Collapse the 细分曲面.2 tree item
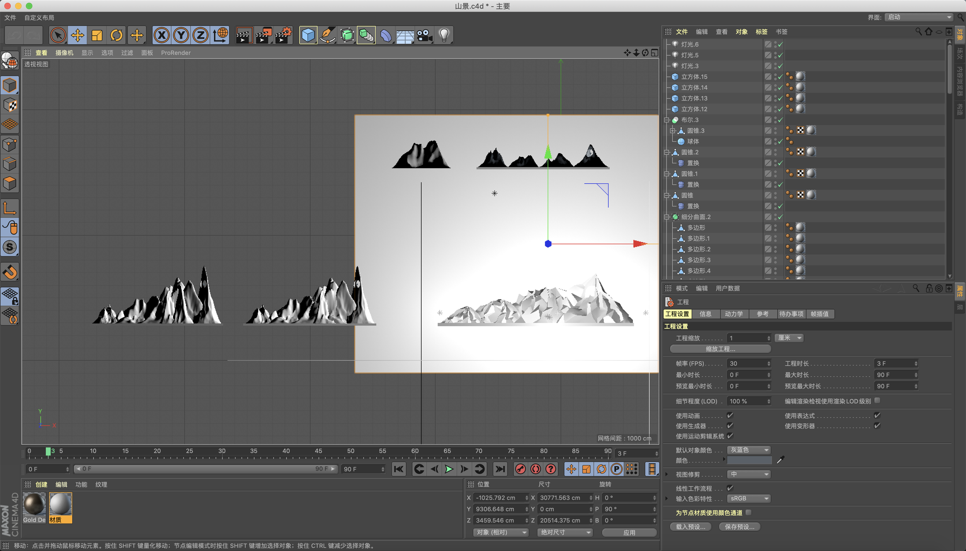 [667, 217]
